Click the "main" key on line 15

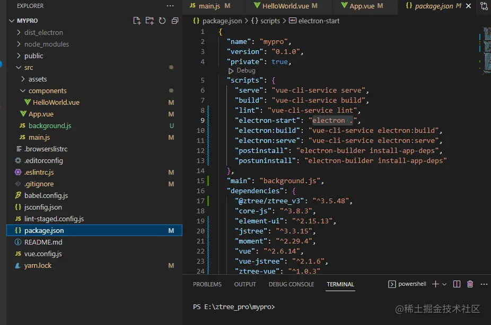click(x=239, y=180)
